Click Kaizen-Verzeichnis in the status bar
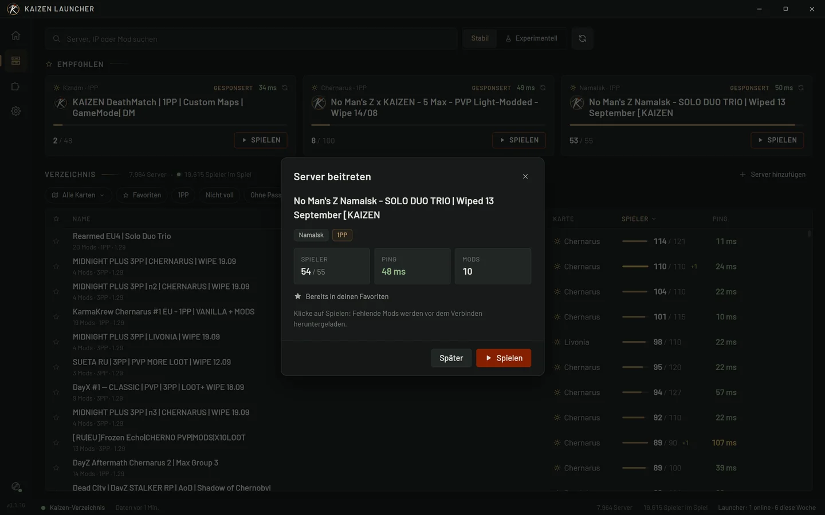This screenshot has height=515, width=825. pos(77,508)
